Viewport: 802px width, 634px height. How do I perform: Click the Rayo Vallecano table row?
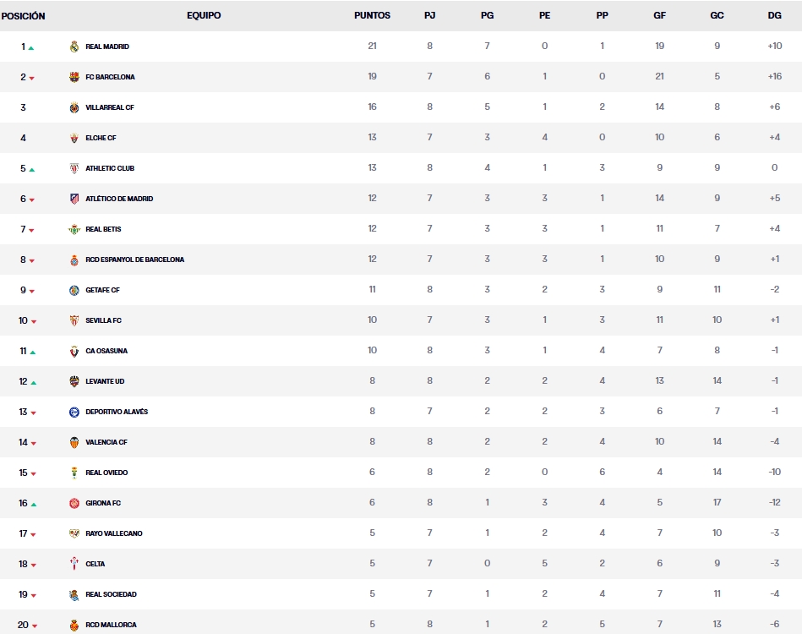coord(401,533)
